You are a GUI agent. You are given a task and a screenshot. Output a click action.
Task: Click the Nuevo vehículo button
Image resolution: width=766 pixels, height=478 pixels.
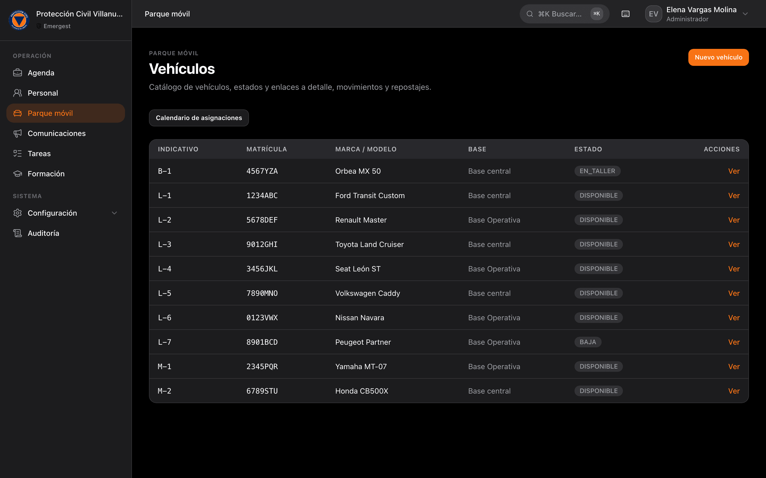click(x=718, y=57)
